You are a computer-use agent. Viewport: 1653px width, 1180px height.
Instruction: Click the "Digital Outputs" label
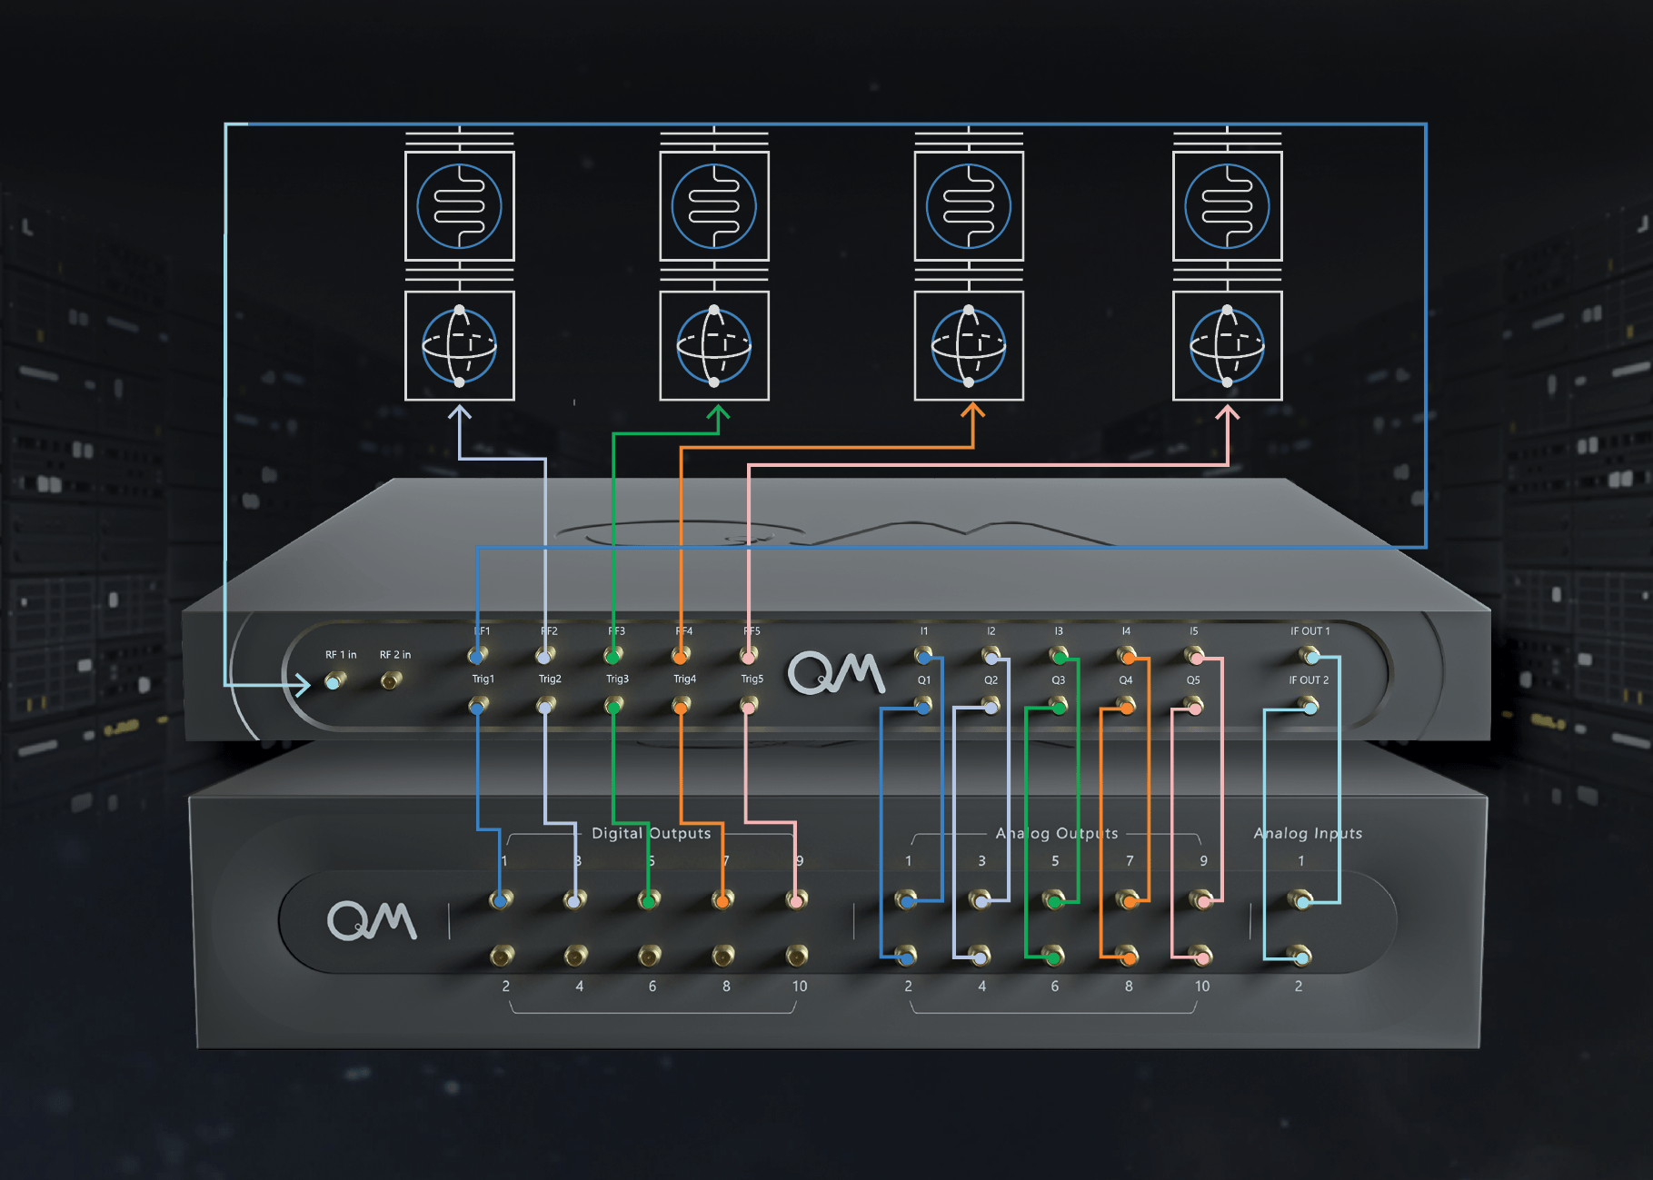pos(651,834)
